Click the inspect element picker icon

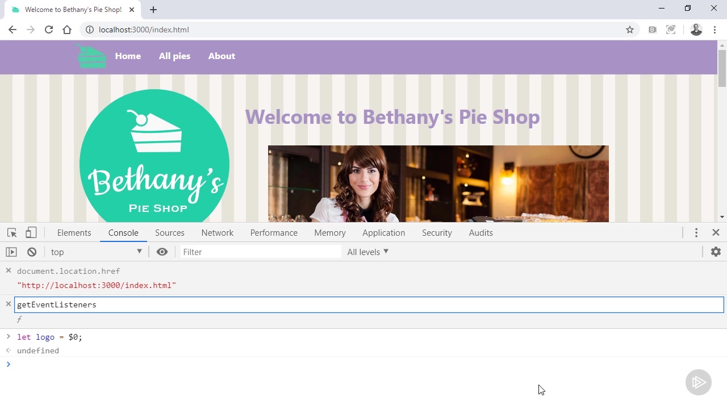tap(12, 233)
